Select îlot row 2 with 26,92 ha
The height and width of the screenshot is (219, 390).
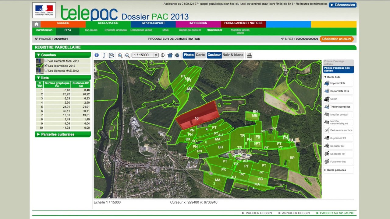click(x=63, y=94)
